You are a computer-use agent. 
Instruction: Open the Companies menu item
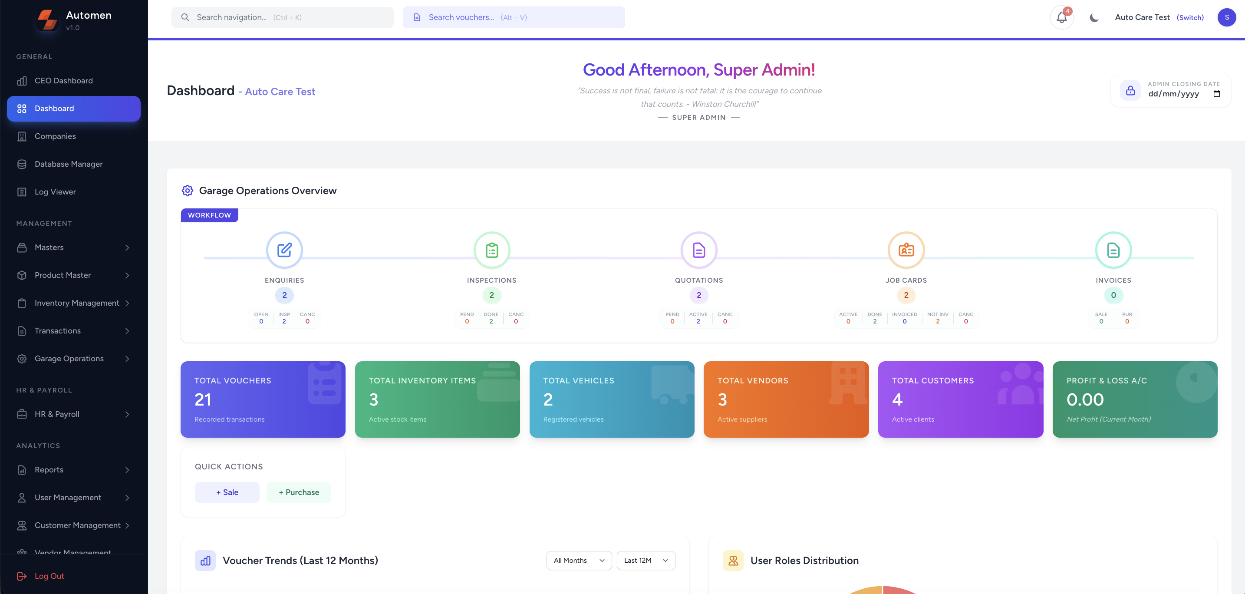click(73, 136)
